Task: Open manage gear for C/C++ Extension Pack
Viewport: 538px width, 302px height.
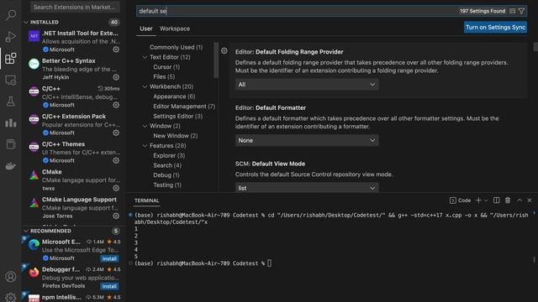Action: point(116,133)
